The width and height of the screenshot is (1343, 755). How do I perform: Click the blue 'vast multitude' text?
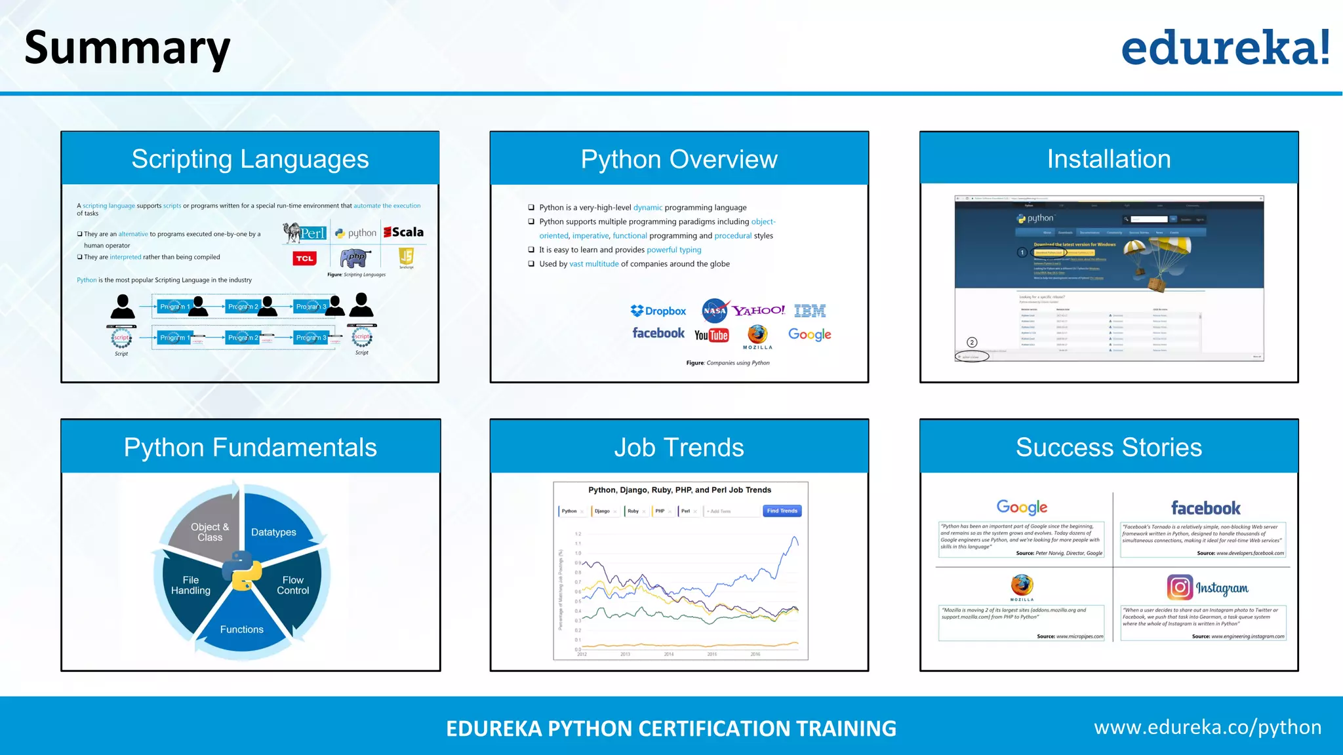pos(594,263)
